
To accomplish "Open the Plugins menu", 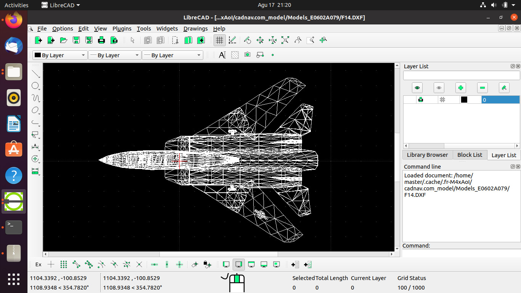I will [122, 29].
